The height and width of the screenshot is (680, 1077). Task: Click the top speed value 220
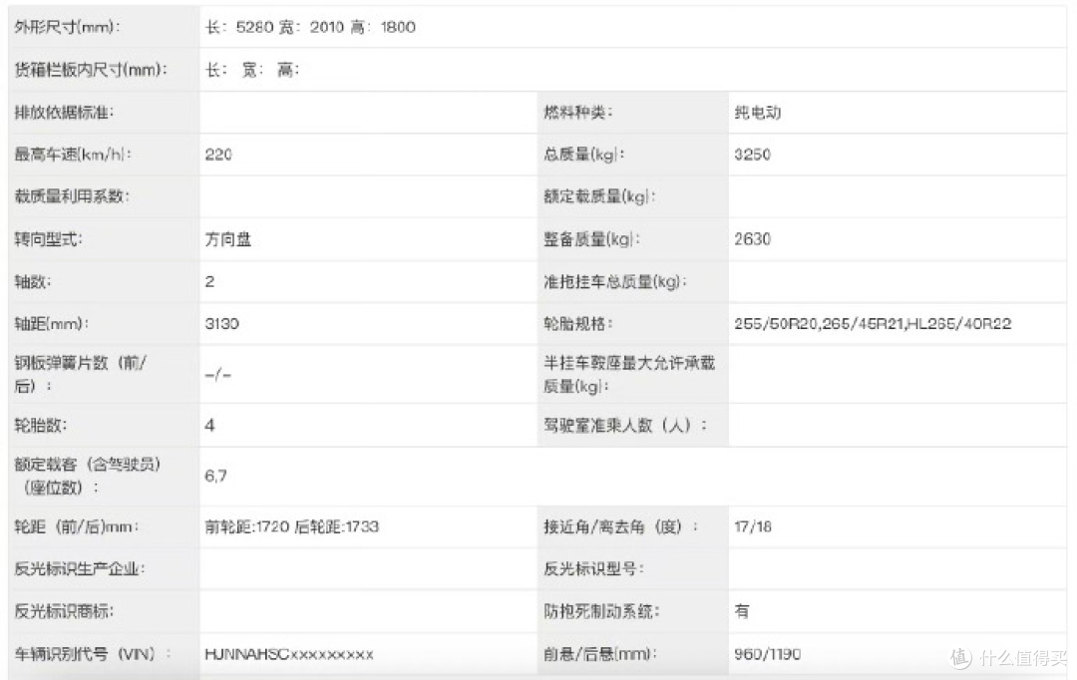(x=218, y=155)
